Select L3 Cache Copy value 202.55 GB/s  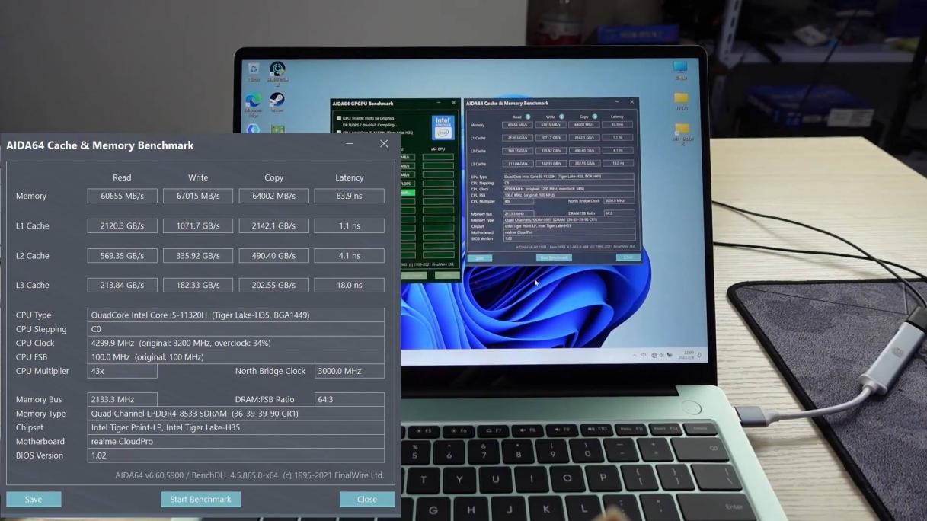(273, 285)
